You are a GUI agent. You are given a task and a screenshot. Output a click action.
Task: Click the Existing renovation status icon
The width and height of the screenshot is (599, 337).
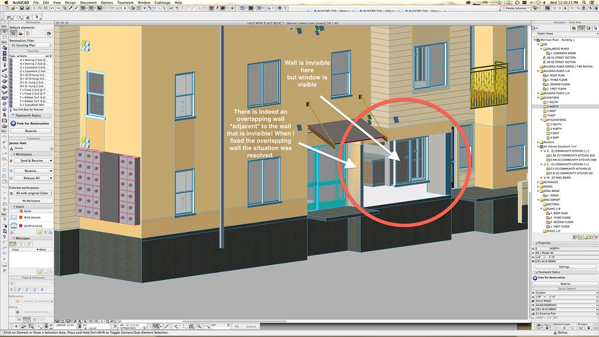(13, 33)
